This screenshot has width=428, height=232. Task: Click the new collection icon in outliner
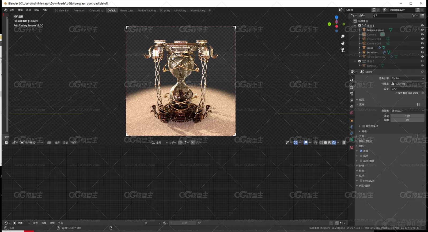click(422, 16)
